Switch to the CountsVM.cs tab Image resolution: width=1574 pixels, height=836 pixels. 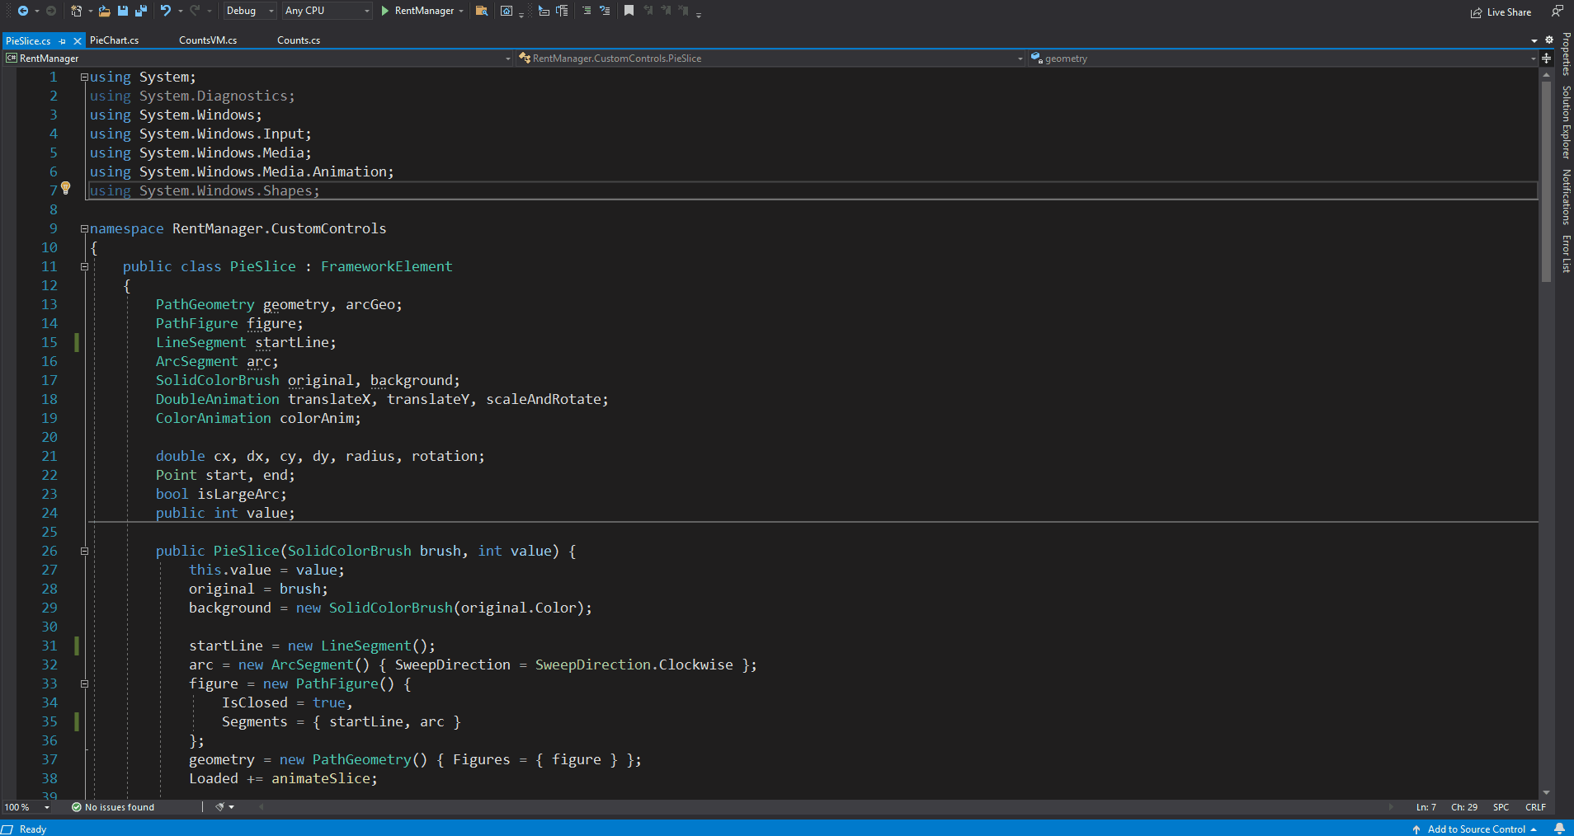[x=208, y=40]
